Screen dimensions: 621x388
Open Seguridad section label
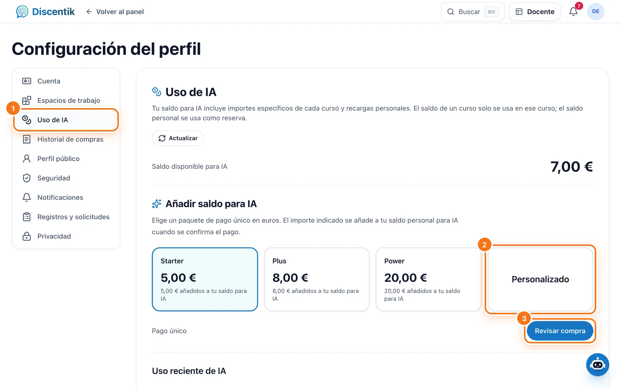click(x=54, y=178)
